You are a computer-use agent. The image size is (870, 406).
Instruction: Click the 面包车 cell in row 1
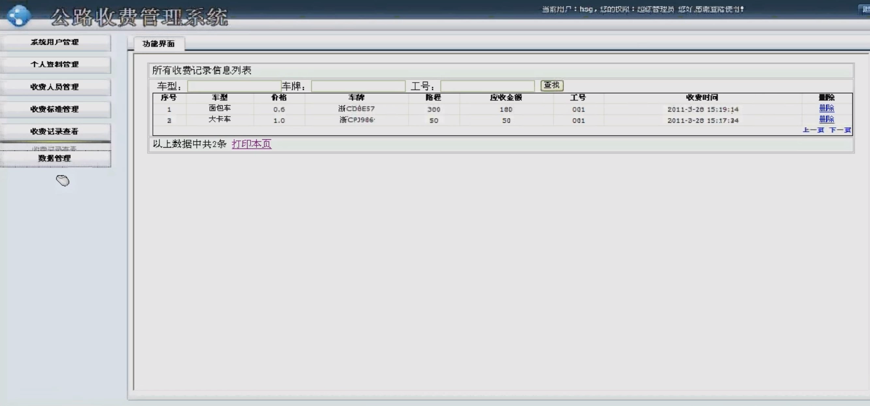pyautogui.click(x=220, y=108)
